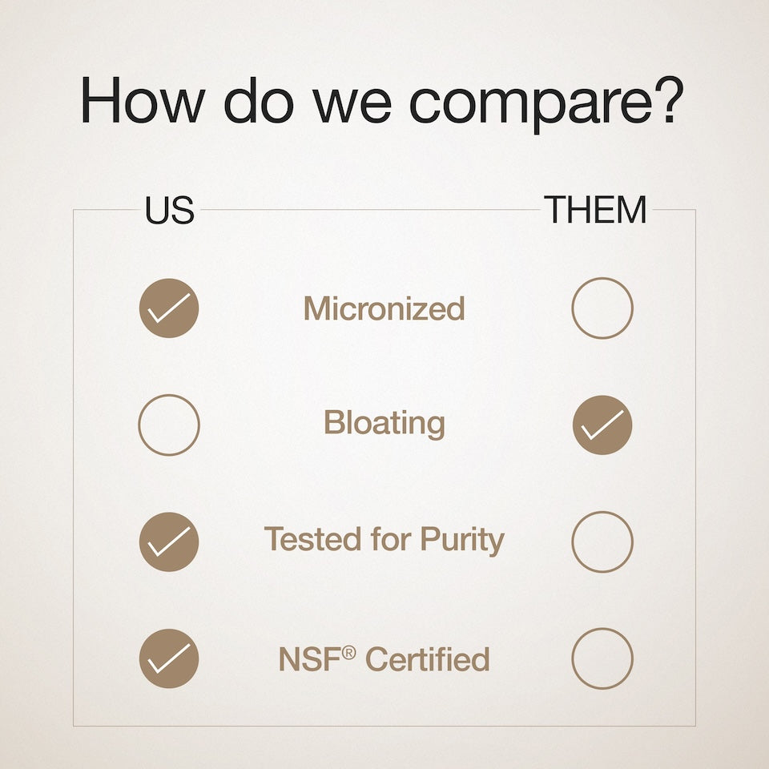This screenshot has height=769, width=769.
Task: Select the empty THEM Tested for Purity circle
Action: [602, 542]
